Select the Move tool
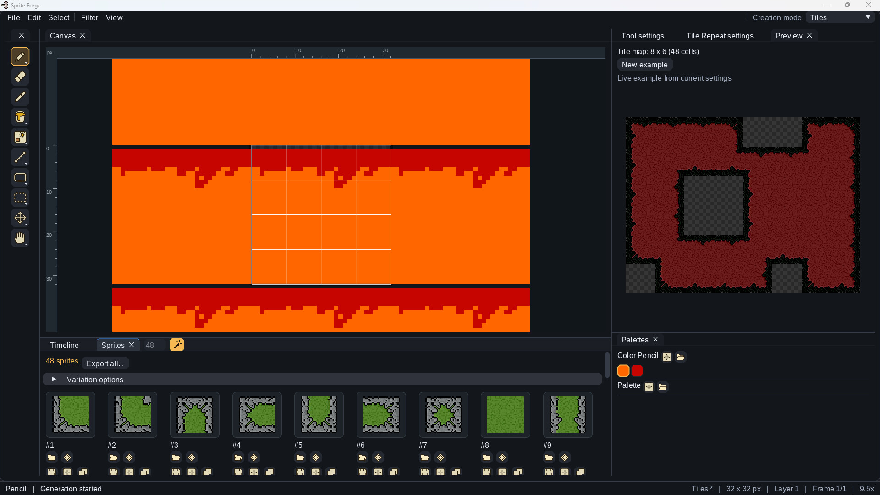The image size is (880, 495). pos(20,218)
